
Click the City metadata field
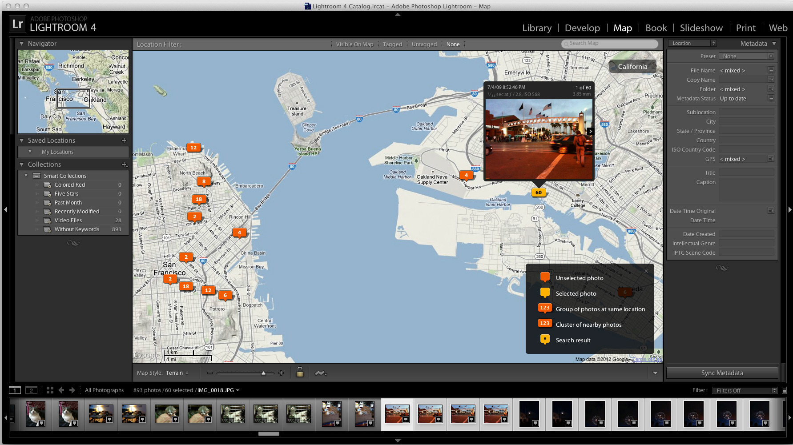point(746,121)
